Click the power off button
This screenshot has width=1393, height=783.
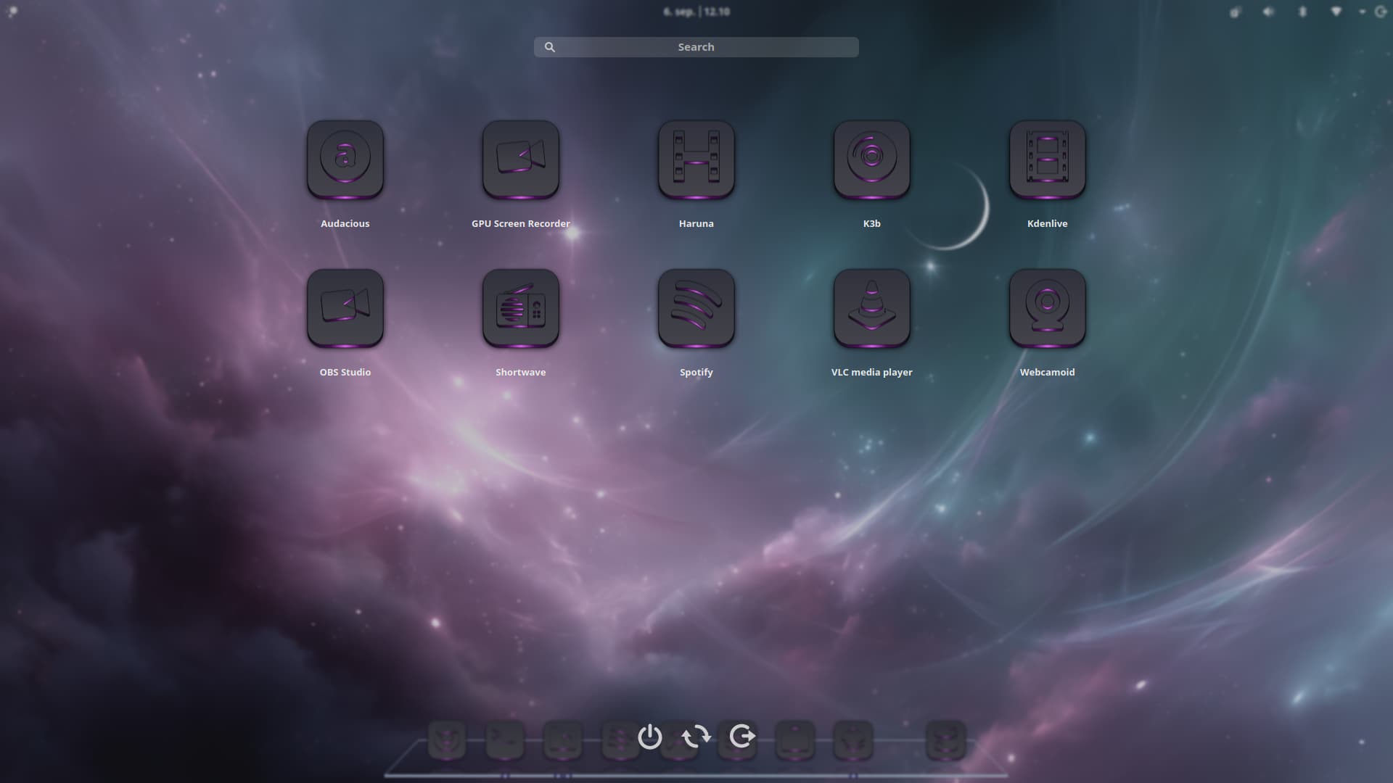point(649,737)
